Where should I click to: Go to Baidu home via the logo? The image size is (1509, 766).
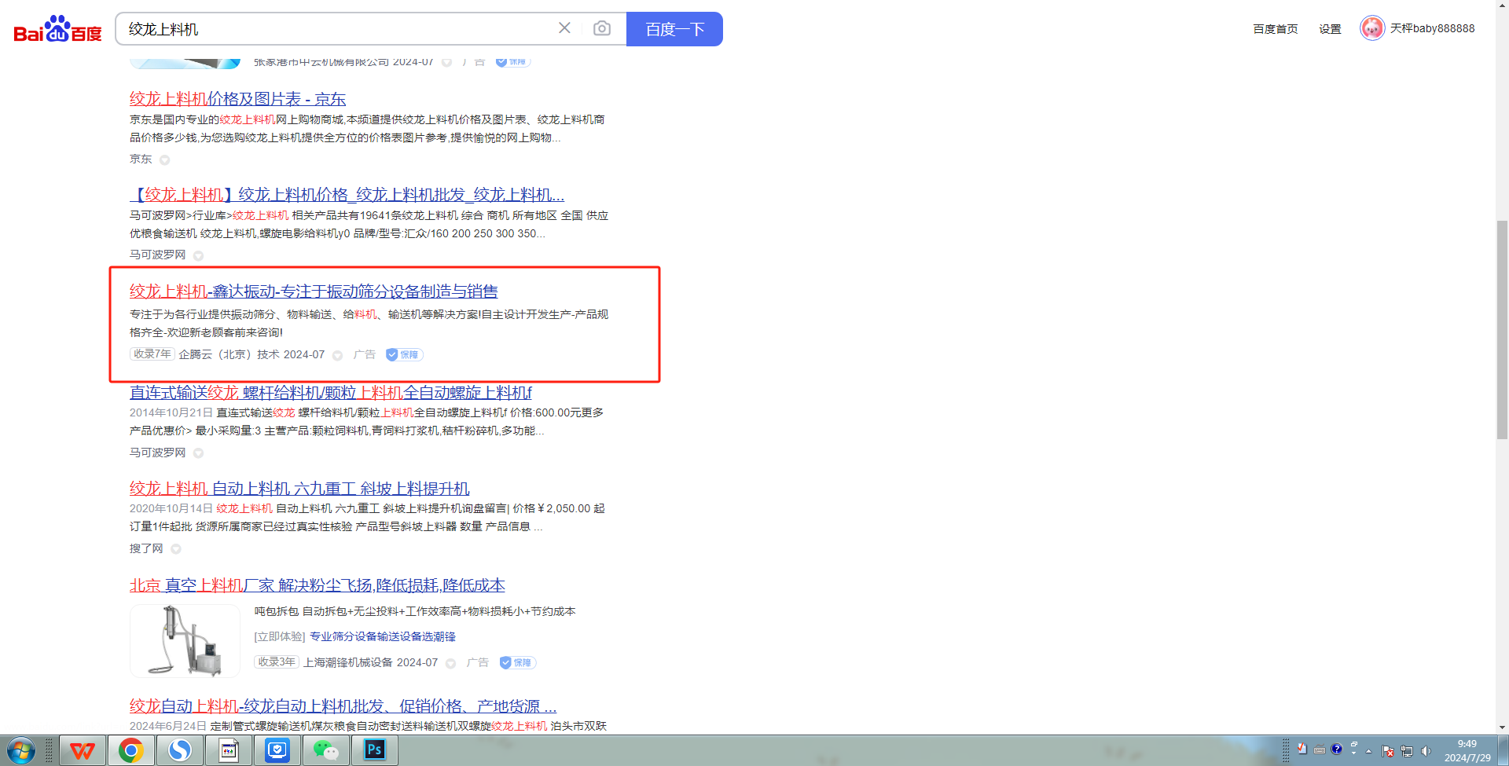(57, 29)
